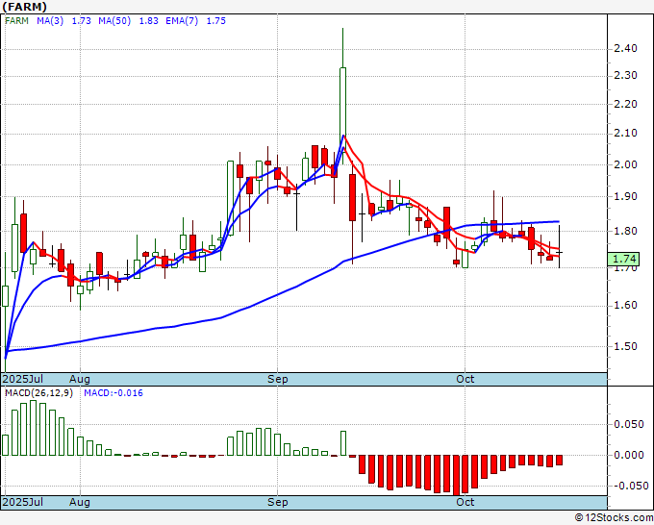Click Oct on the price chart axis
Image resolution: width=654 pixels, height=525 pixels.
pos(465,379)
